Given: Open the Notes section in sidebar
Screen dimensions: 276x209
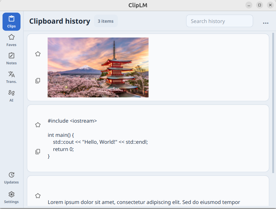Looking at the screenshot, I should (11, 59).
